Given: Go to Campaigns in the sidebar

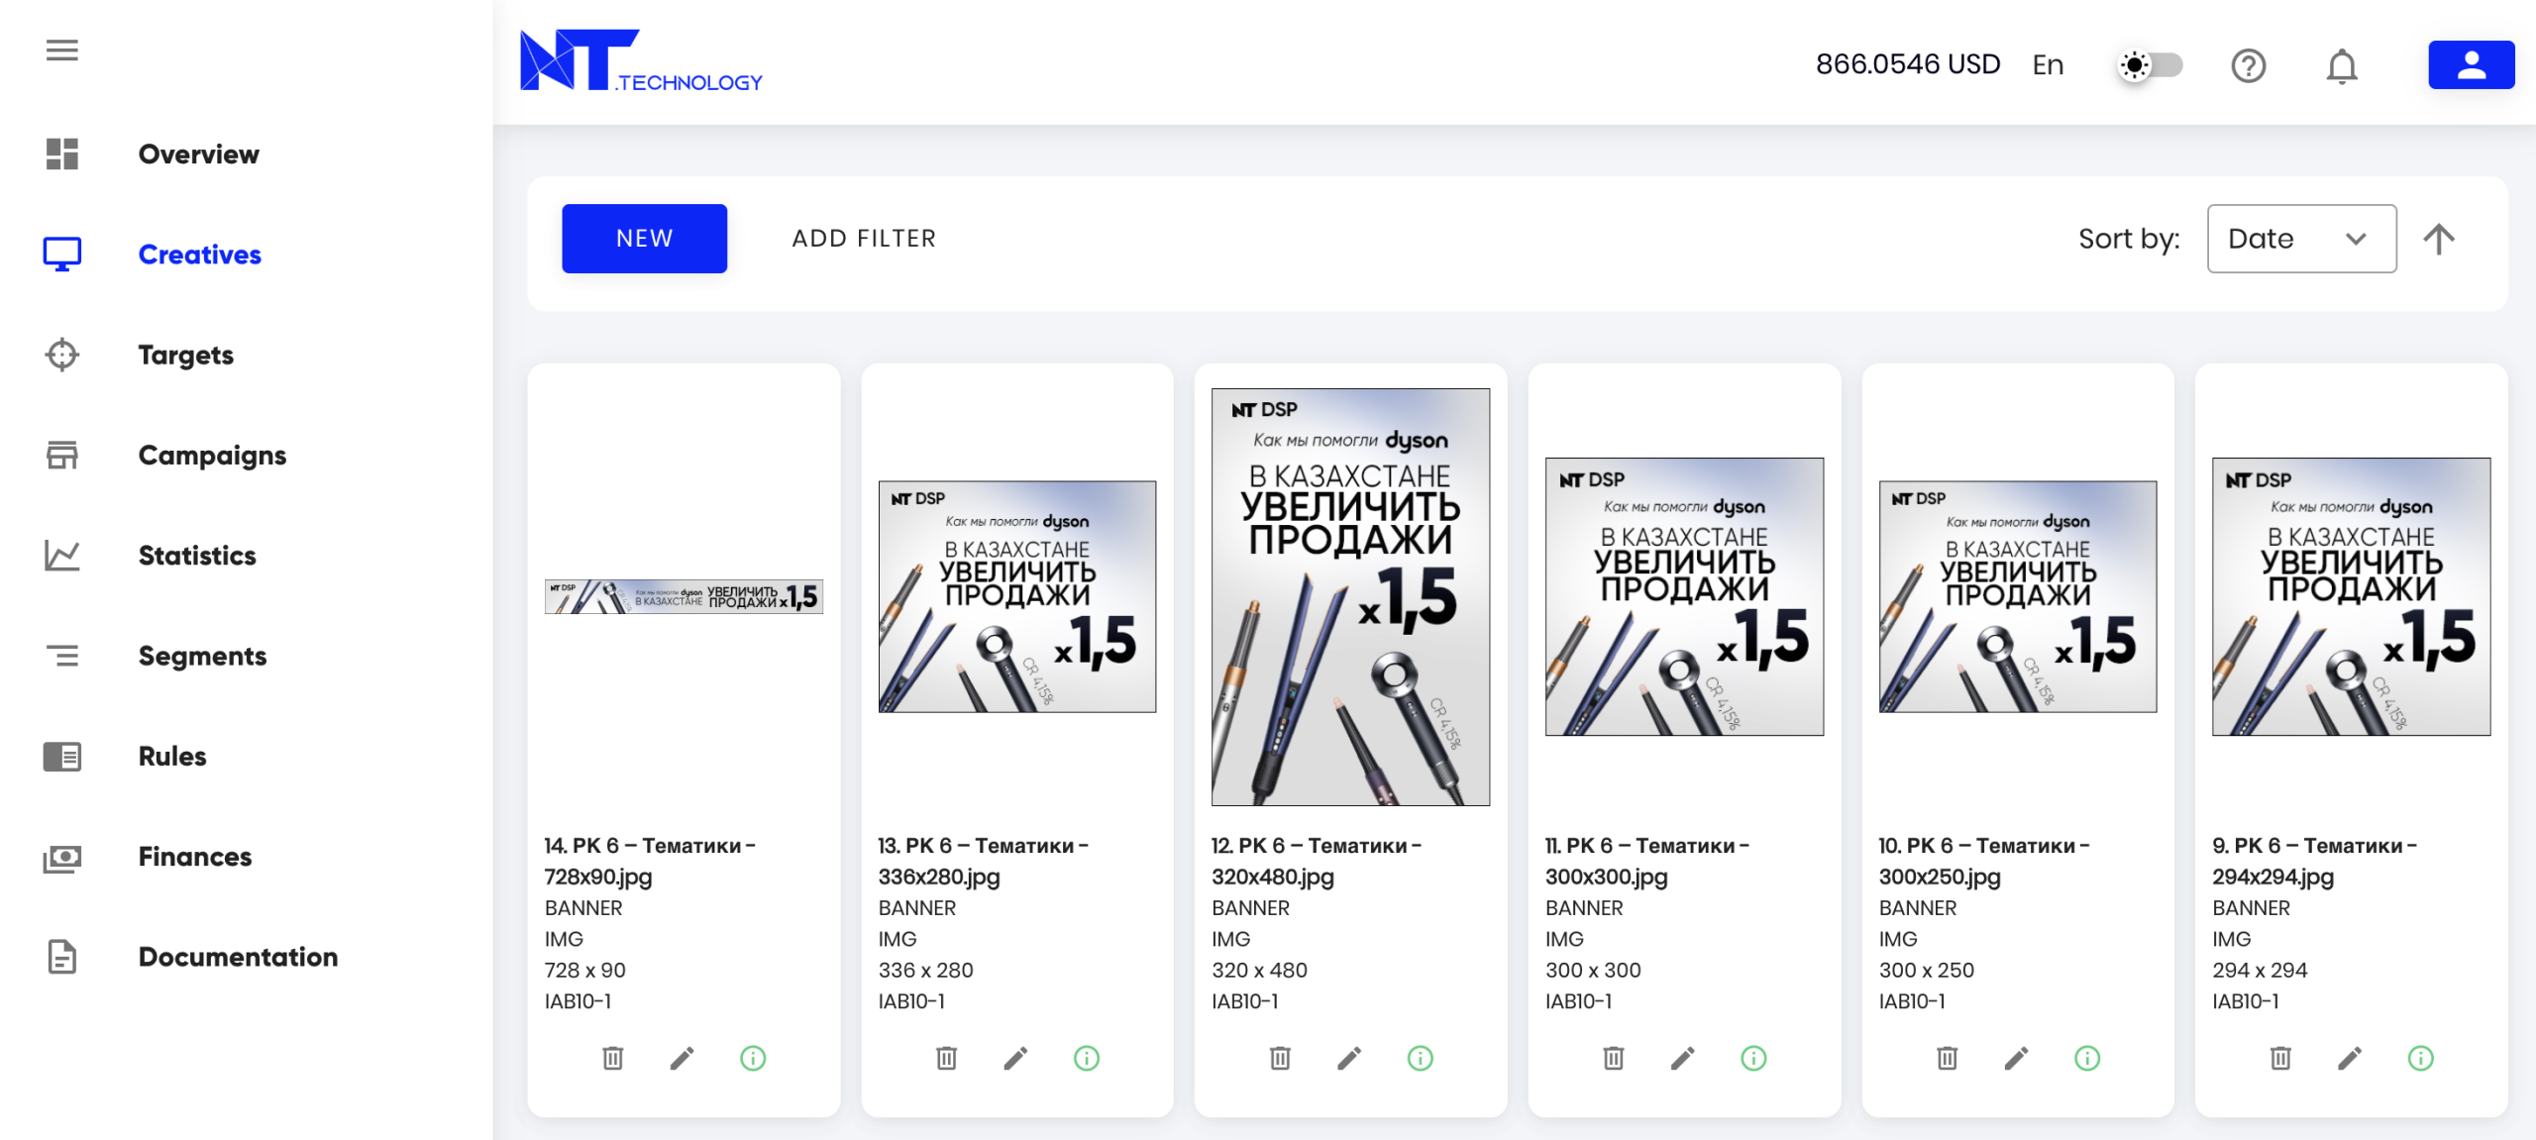Looking at the screenshot, I should 212,455.
